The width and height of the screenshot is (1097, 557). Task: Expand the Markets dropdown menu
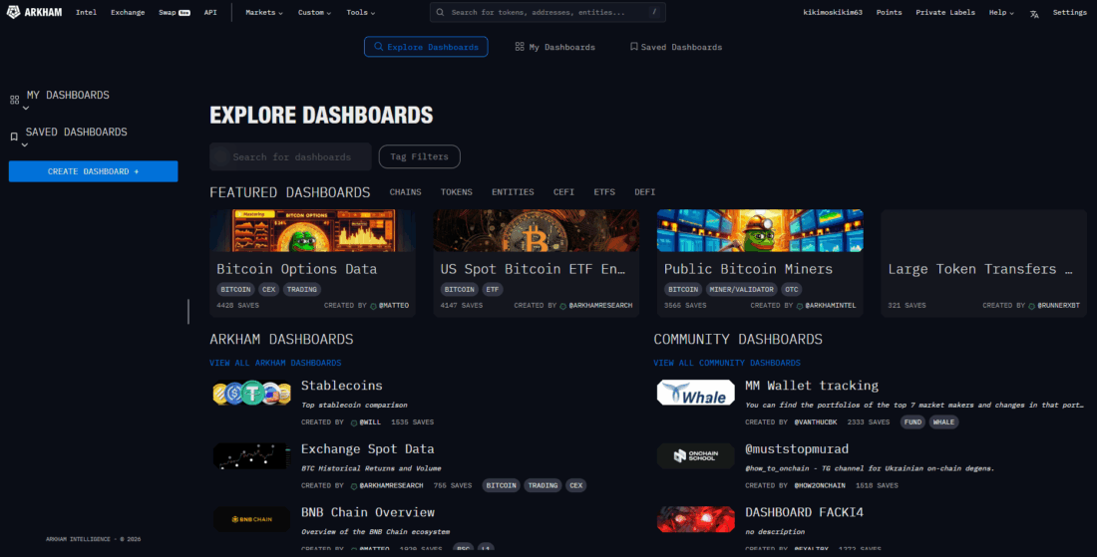pos(263,13)
